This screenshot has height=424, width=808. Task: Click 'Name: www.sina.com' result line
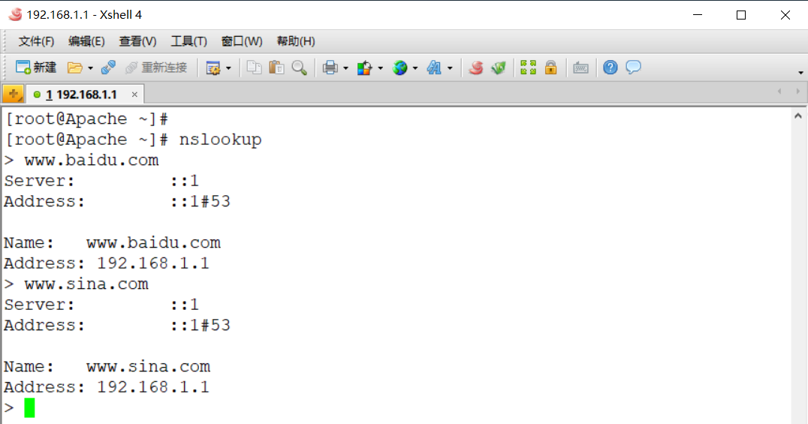[x=107, y=366]
